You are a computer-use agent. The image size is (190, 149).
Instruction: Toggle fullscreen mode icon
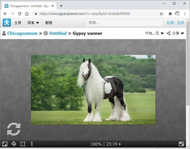[x=181, y=144]
